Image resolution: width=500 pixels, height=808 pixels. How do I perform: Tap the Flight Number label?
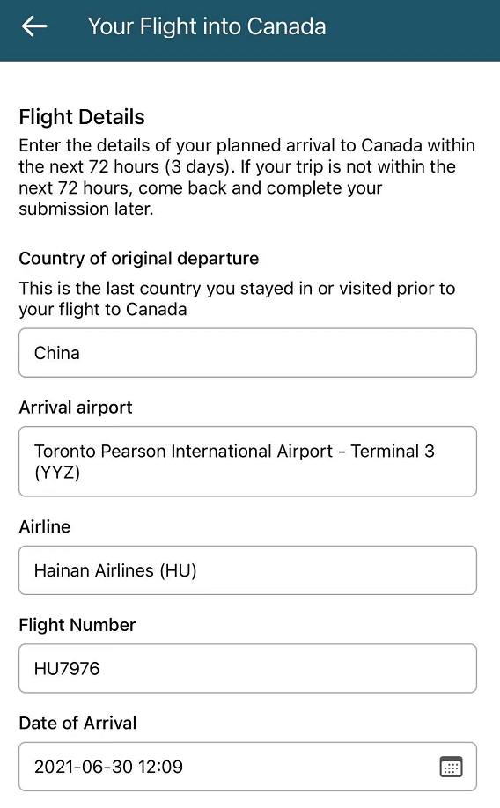[77, 625]
